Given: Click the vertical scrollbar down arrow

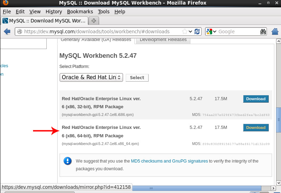Looking at the screenshot, I should click(x=278, y=183).
